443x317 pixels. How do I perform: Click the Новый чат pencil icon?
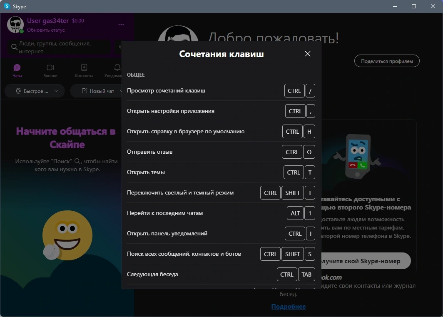84,91
